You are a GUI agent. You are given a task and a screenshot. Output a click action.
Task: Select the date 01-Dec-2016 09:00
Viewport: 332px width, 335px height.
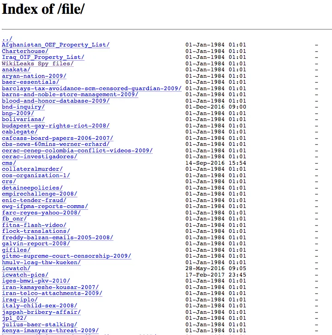coord(216,107)
